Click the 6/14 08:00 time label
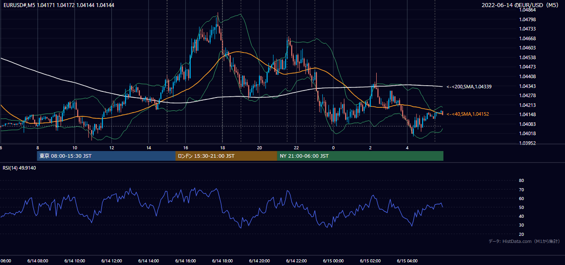Image resolution: width=565 pixels, height=265 pixels. 38,261
